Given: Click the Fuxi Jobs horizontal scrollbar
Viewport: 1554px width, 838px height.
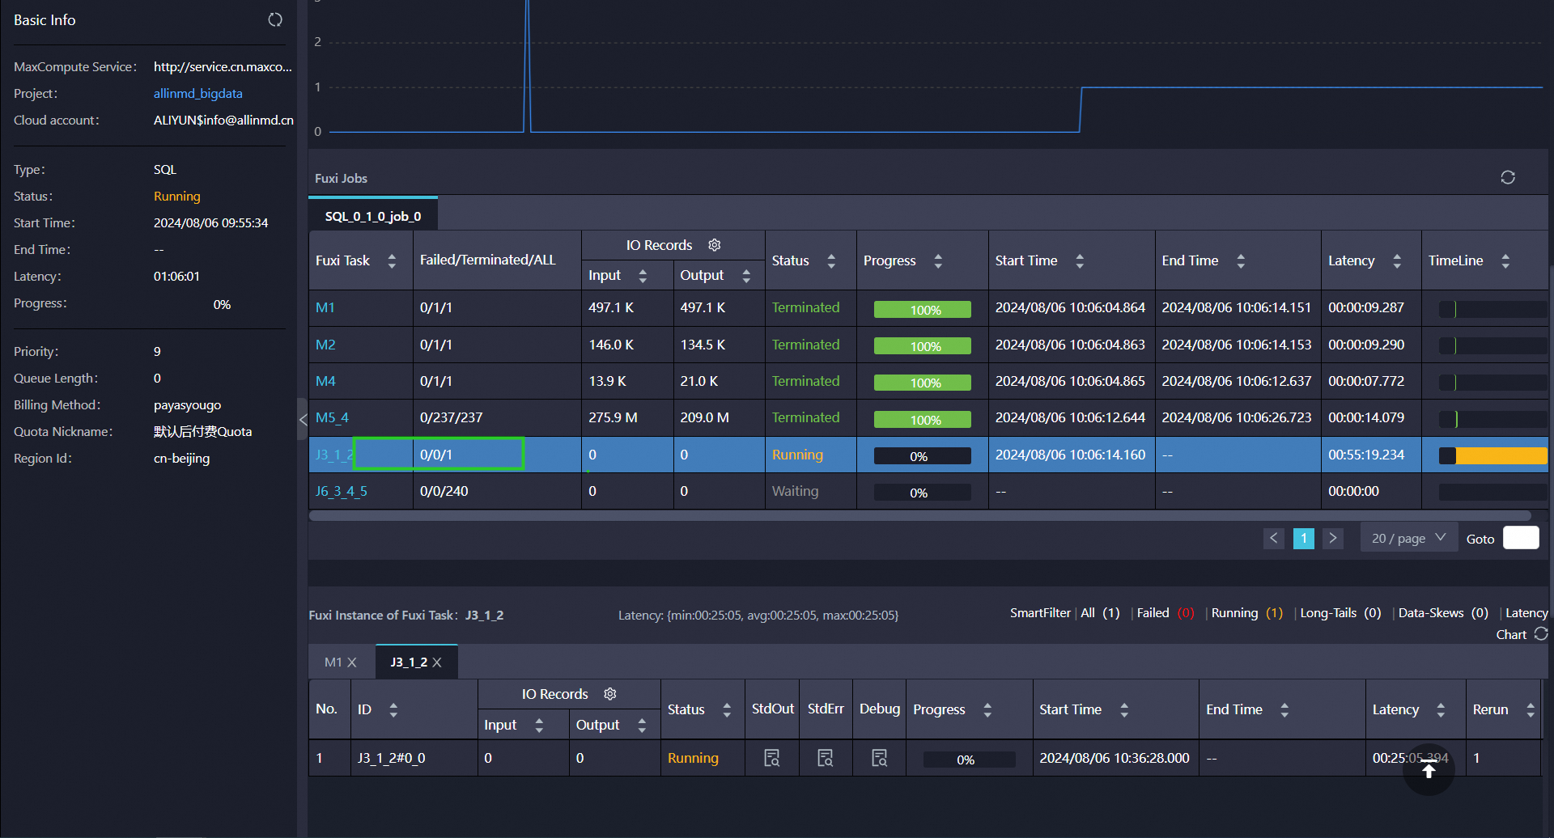Looking at the screenshot, I should (919, 515).
